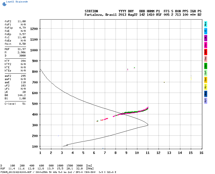This screenshot has height=174, width=215.
Task: Select the dark green Vx- legend swatch
Action: (x=206, y=66)
